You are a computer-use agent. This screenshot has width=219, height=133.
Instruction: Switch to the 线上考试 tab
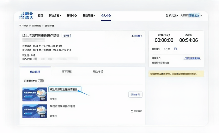pyautogui.click(x=98, y=71)
